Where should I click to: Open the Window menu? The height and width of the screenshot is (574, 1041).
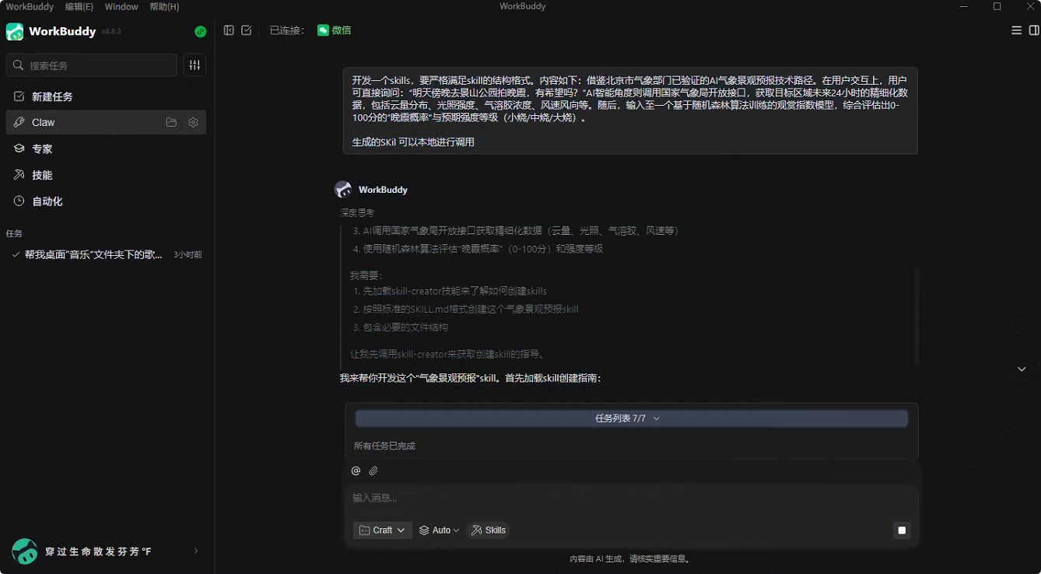121,6
